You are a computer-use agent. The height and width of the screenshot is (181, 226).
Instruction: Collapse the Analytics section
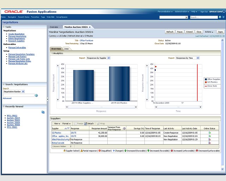tap(52, 53)
